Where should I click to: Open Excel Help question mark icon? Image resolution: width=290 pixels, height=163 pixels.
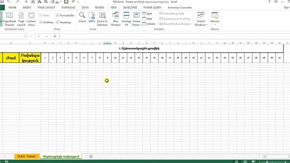(x=269, y=2)
